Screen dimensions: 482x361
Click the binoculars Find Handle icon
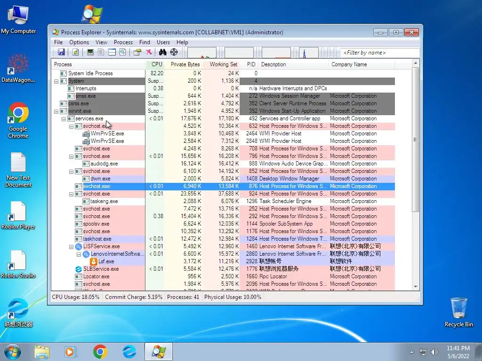[x=162, y=52]
